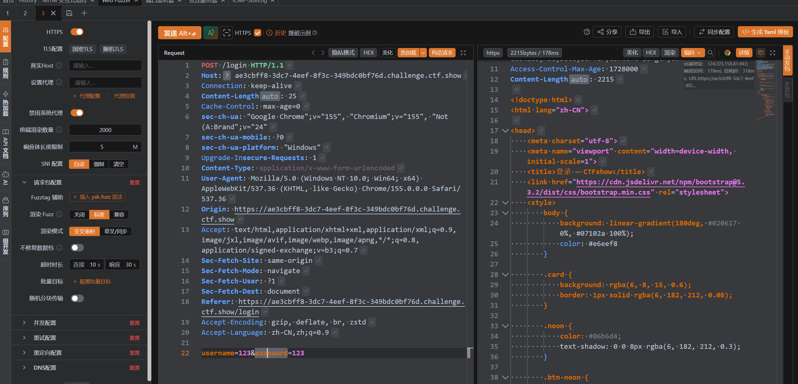Click the info icon next to 真实Host

pyautogui.click(x=59, y=65)
